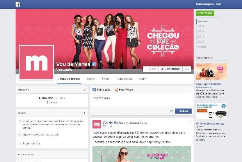Click the Foto / Vídeo photo icon
242x162 pixels.
(116, 90)
